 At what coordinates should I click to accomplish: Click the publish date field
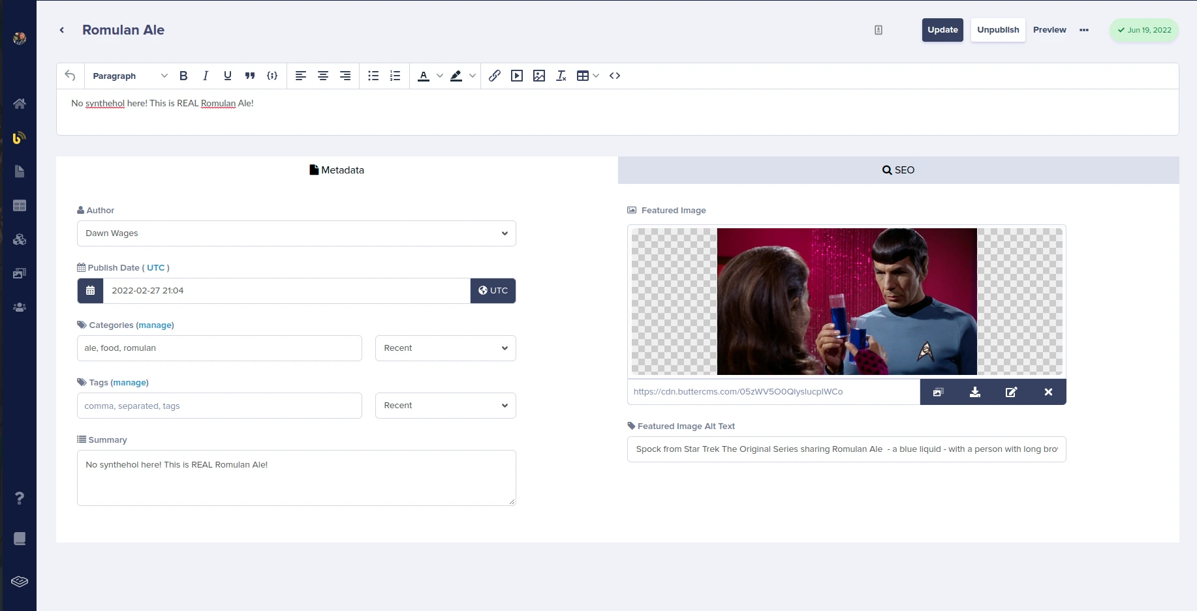287,291
